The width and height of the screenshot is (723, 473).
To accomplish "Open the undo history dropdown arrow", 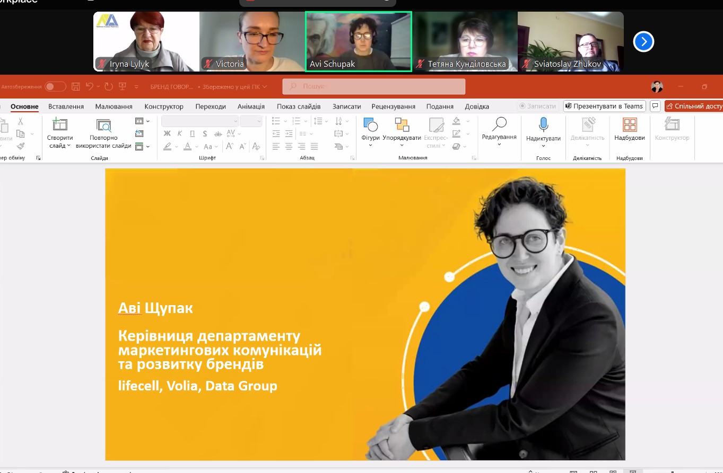I will coord(98,86).
